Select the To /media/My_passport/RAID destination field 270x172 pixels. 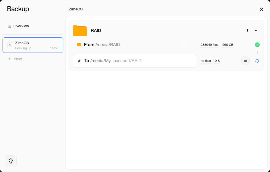point(135,61)
